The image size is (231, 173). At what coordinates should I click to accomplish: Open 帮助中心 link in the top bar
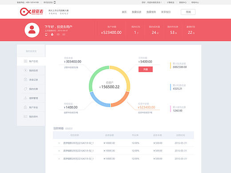[x=195, y=2]
